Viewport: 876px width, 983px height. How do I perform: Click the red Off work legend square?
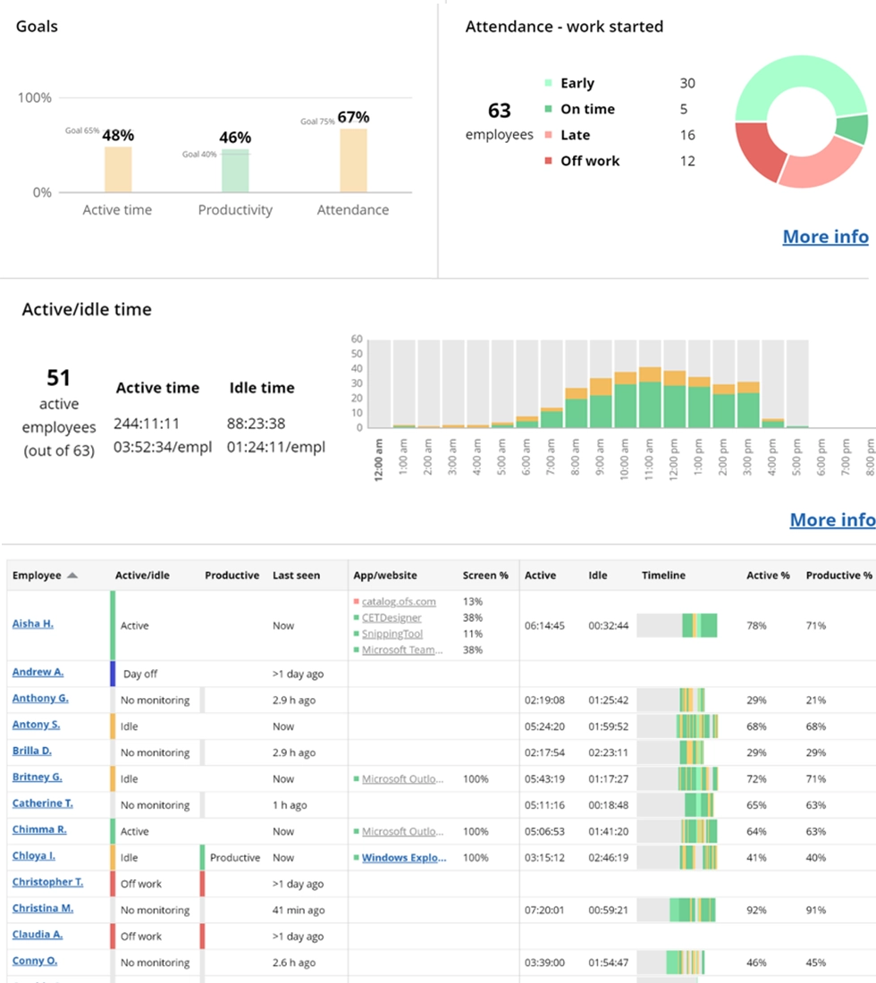click(548, 161)
